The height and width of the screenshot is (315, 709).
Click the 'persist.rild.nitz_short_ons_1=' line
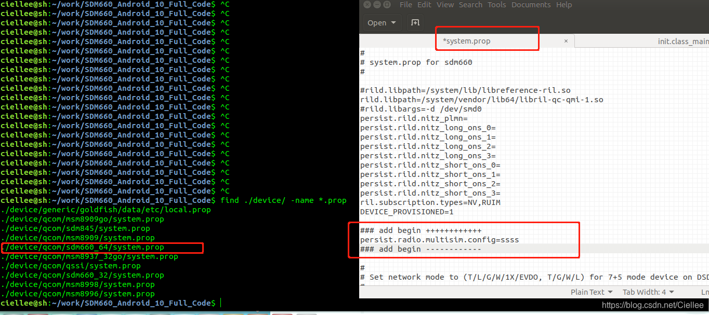430,174
